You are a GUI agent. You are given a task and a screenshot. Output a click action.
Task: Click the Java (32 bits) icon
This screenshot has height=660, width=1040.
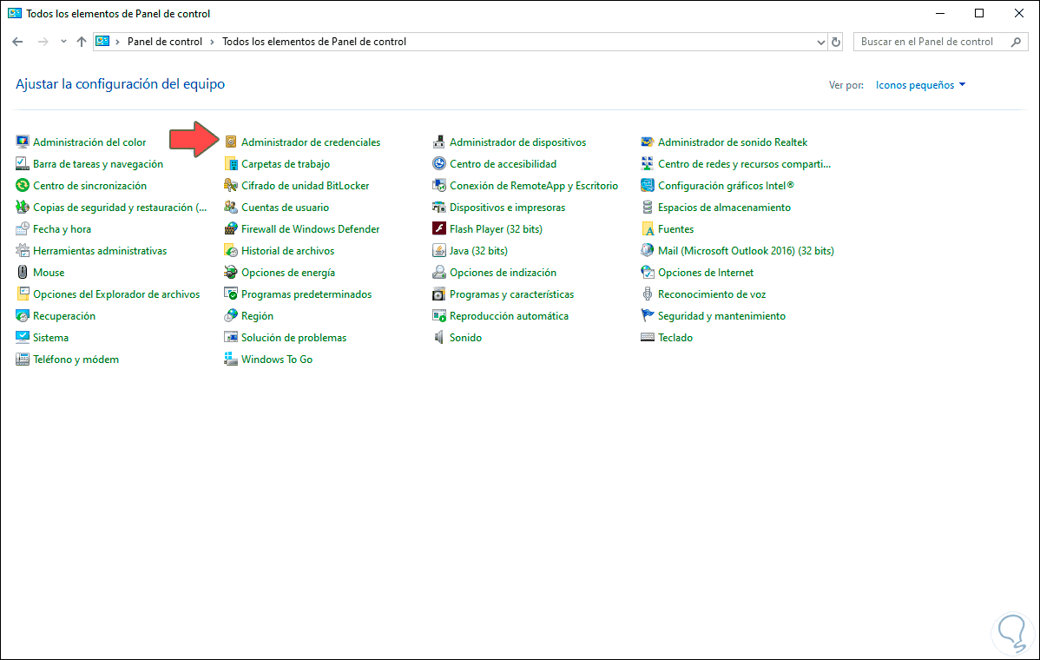[439, 251]
